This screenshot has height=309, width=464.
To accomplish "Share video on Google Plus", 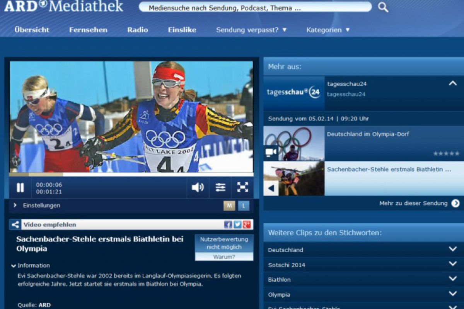I will [247, 225].
